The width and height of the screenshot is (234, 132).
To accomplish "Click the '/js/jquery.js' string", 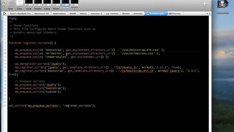I will [x=126, y=67].
